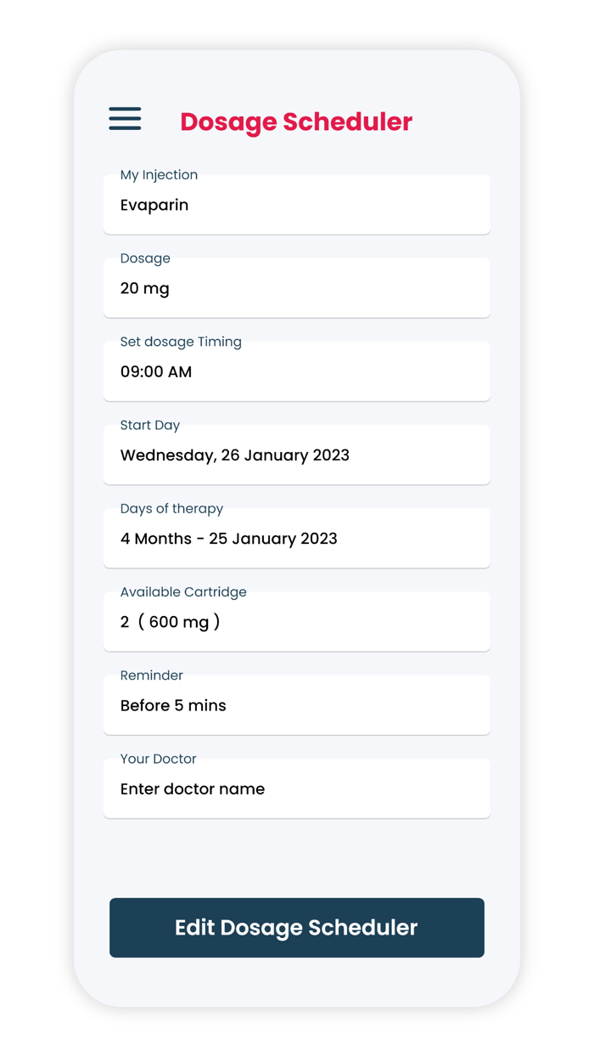This screenshot has height=1057, width=594.
Task: Open the 09:00 AM dosage timing picker
Action: click(296, 372)
